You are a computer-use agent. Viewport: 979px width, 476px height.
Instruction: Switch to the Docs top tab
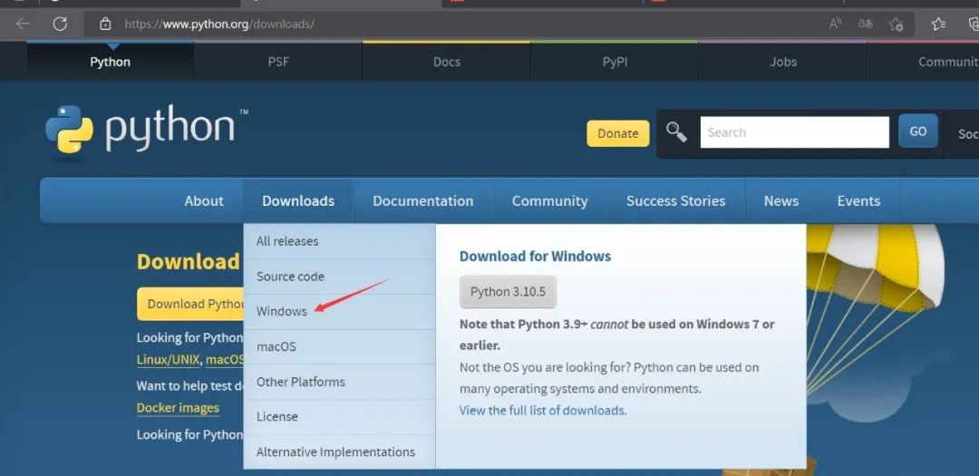tap(446, 62)
